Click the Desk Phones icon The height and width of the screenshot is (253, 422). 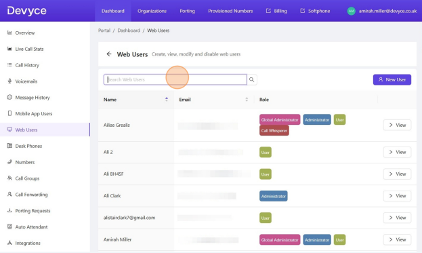[x=9, y=146]
